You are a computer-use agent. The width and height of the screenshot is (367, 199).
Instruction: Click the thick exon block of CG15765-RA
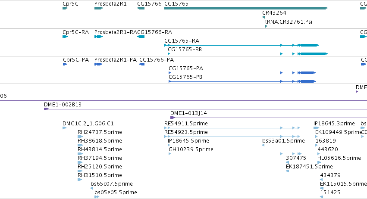click(310, 45)
